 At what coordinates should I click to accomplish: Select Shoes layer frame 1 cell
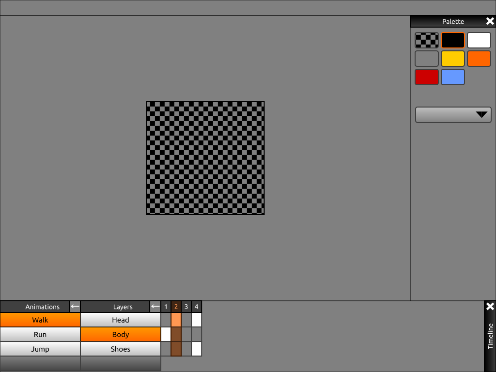pos(166,349)
